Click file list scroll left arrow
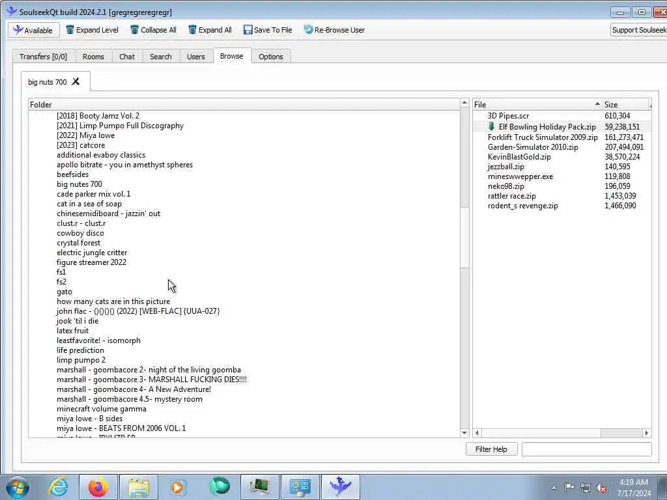Viewport: 667px width, 500px height. 477,433
